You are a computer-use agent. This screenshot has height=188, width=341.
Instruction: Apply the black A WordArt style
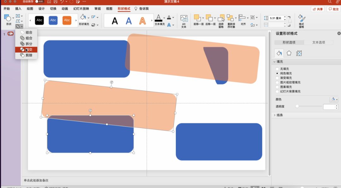[x=115, y=21]
